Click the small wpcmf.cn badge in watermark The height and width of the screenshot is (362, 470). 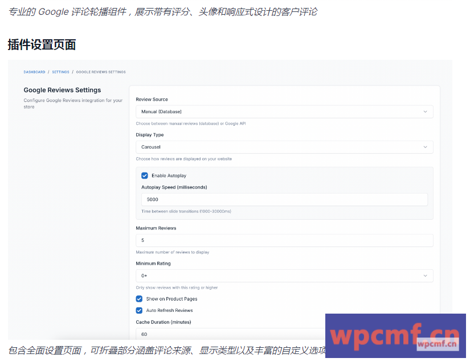pos(438,344)
